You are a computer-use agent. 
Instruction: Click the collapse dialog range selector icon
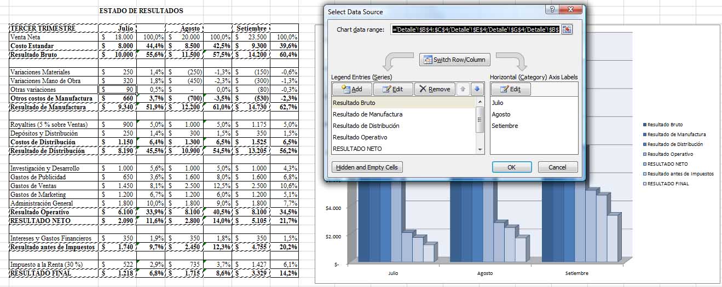tap(567, 30)
